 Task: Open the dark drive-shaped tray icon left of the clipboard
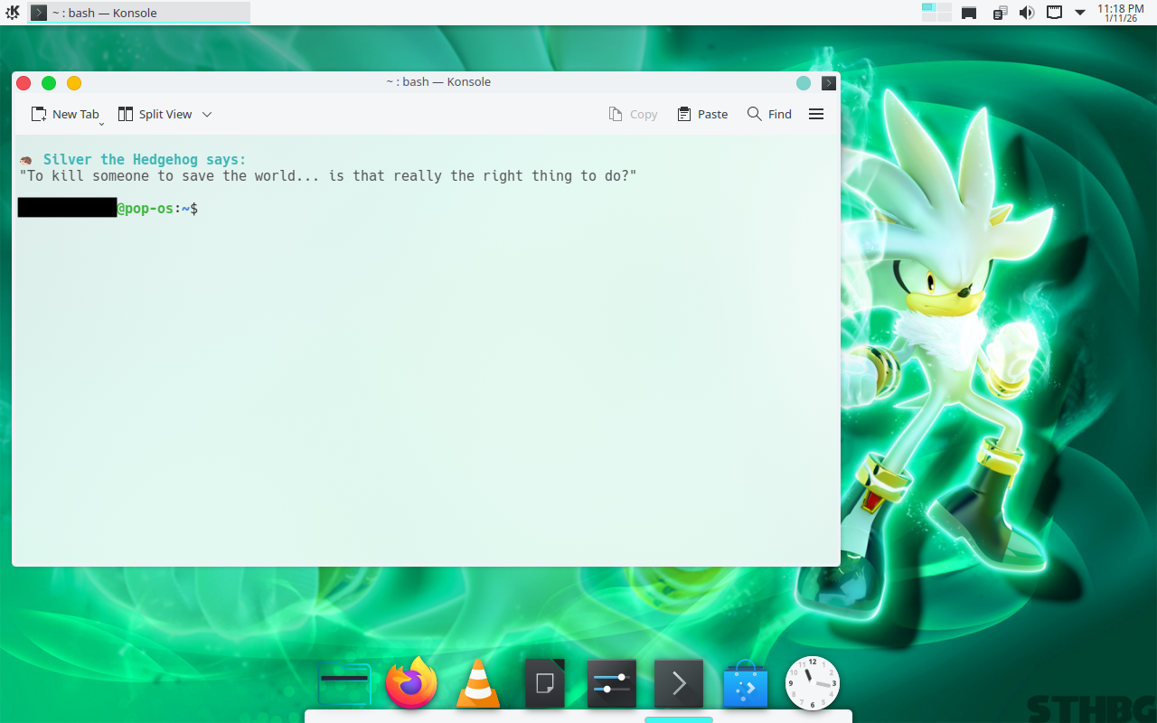coord(969,13)
